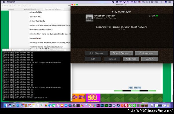The height and width of the screenshot is (114, 174).
Task: Open Spotlight search in menu bar
Action: 162,2
